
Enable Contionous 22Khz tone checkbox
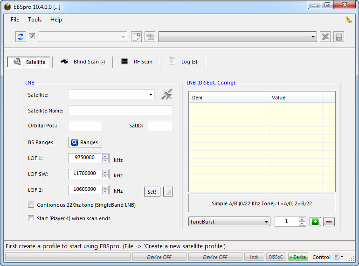31,204
